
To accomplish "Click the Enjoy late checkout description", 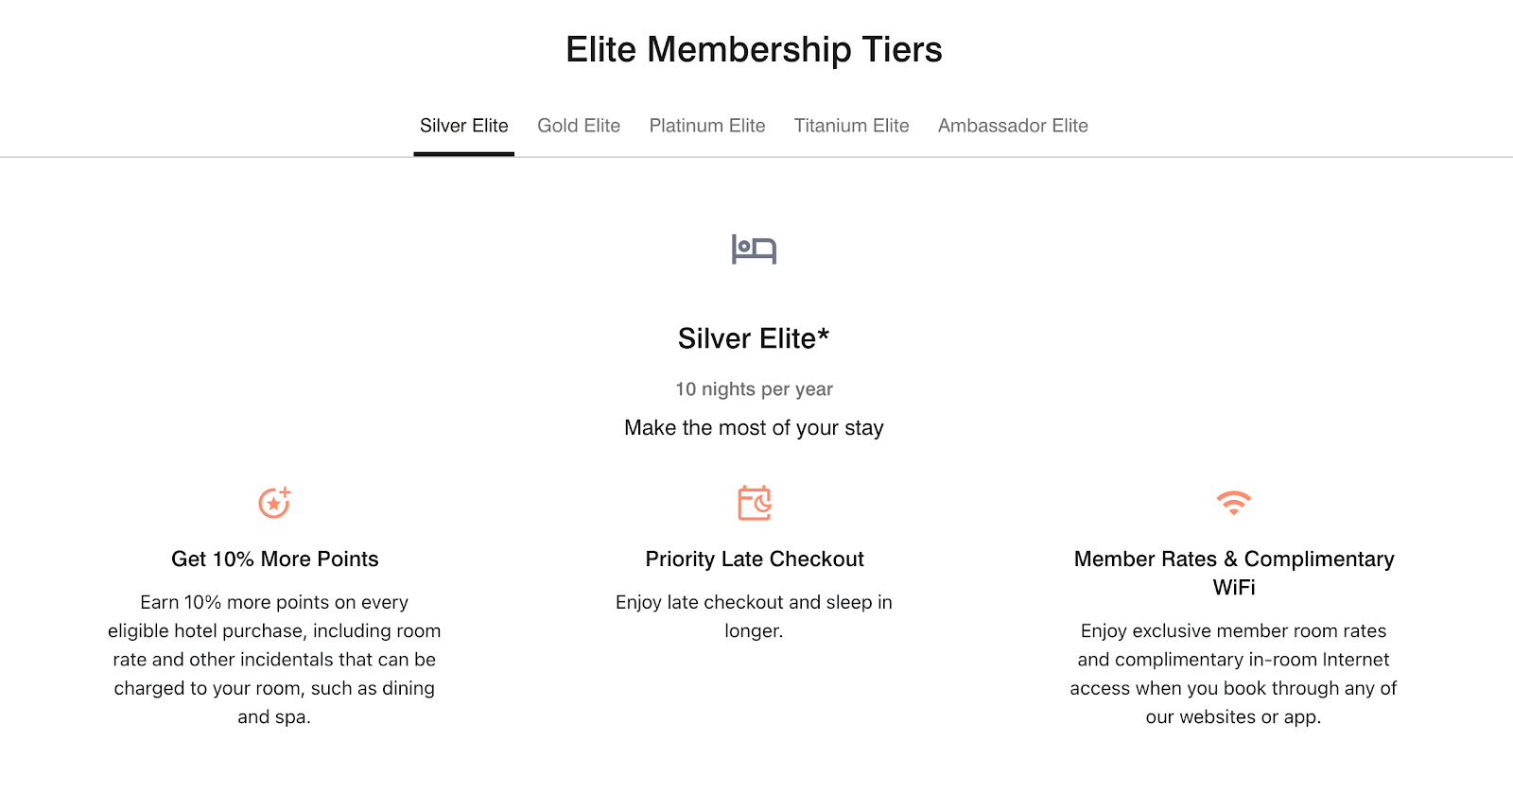I will point(754,616).
